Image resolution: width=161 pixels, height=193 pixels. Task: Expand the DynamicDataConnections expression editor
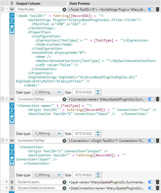12,188
